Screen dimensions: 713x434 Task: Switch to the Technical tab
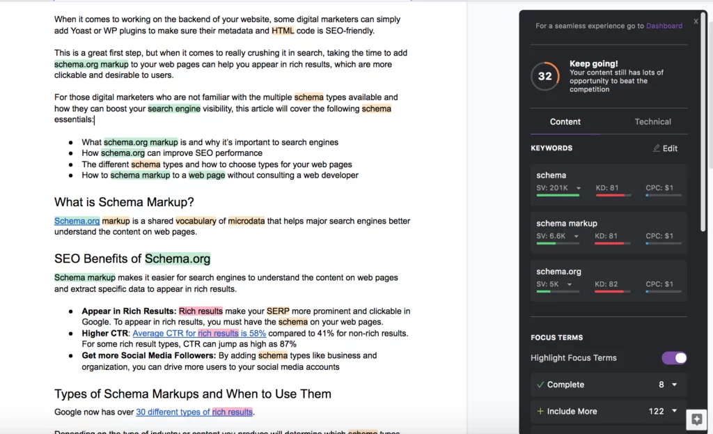click(652, 121)
